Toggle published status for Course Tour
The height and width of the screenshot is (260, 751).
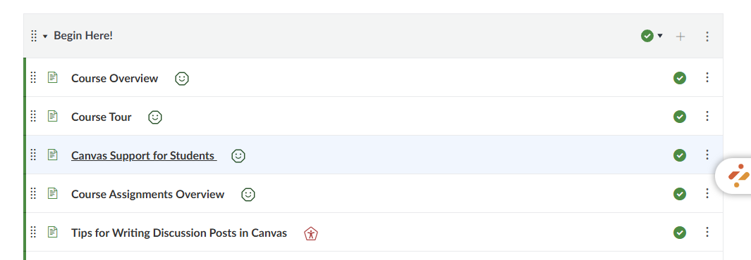pos(680,117)
